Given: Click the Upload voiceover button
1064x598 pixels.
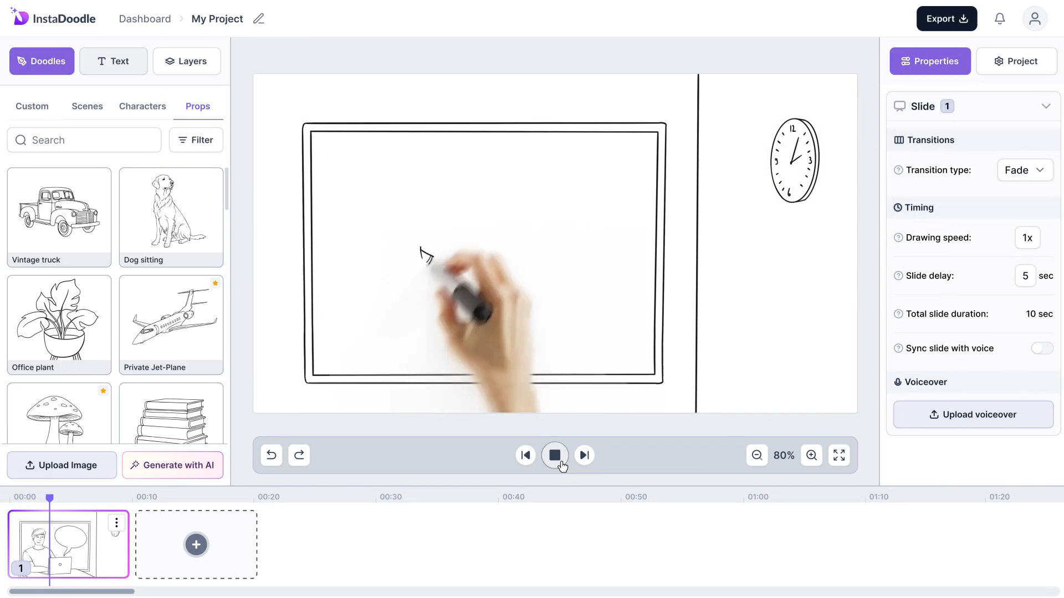Looking at the screenshot, I should tap(973, 415).
